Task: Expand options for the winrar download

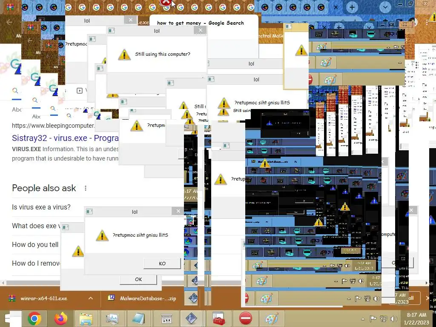Action: [91, 298]
